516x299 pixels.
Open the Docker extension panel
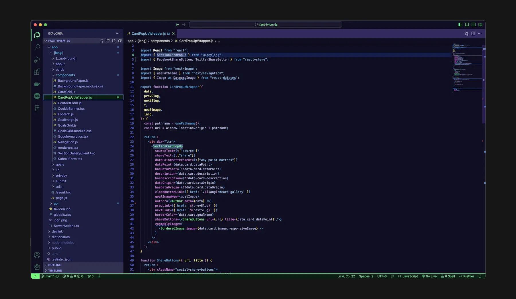pos(37,84)
